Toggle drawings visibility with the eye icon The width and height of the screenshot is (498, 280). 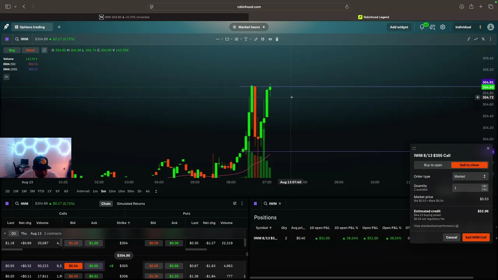pyautogui.click(x=270, y=39)
